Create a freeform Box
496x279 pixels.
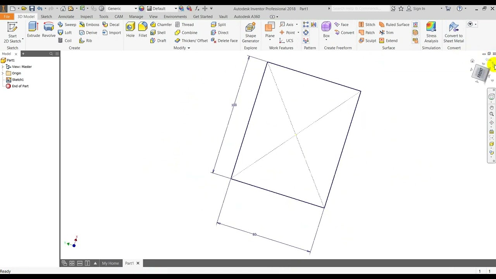326,30
